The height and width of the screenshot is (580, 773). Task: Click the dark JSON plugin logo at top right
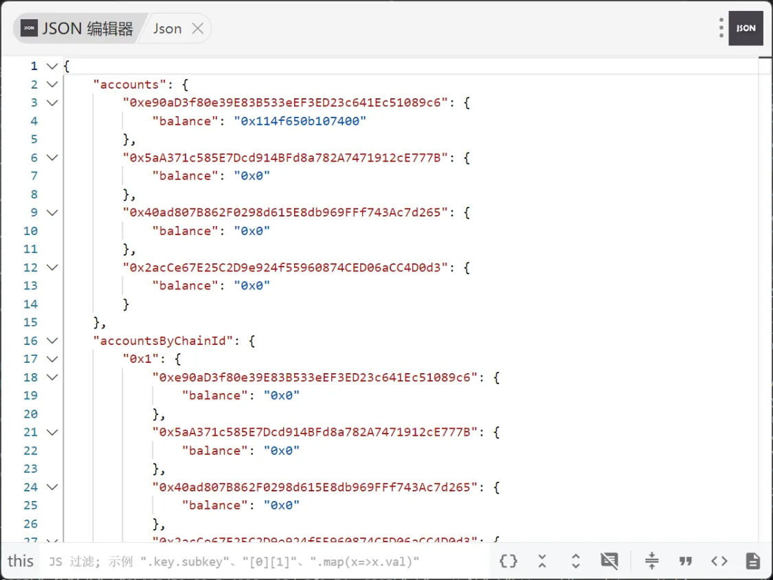click(746, 28)
